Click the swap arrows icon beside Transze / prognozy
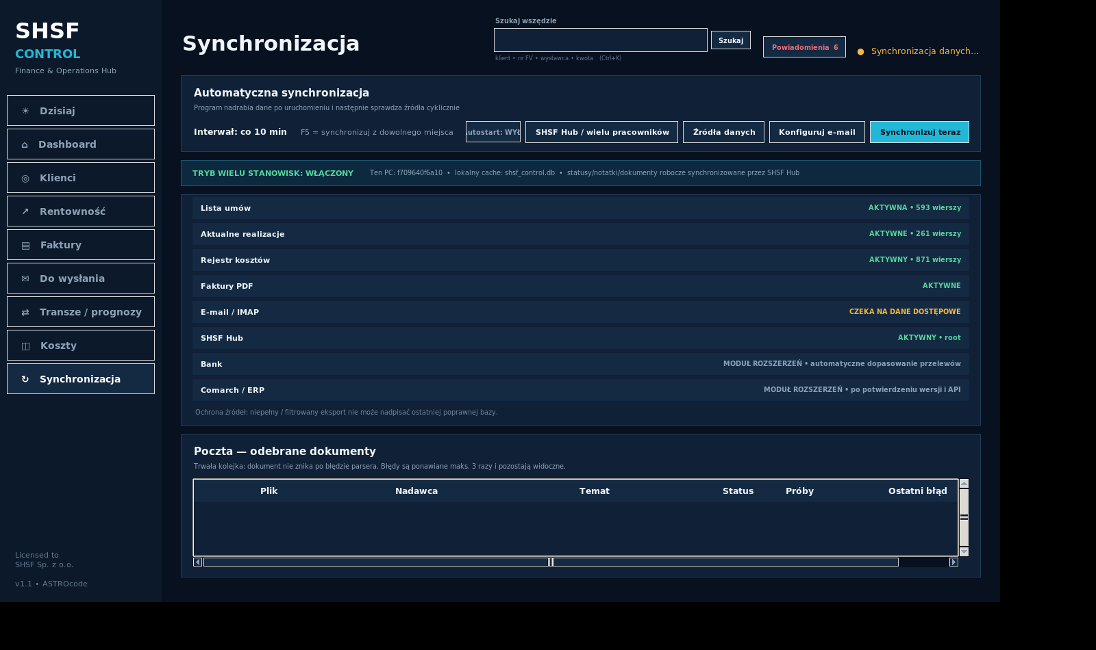The height and width of the screenshot is (650, 1096). pos(25,312)
